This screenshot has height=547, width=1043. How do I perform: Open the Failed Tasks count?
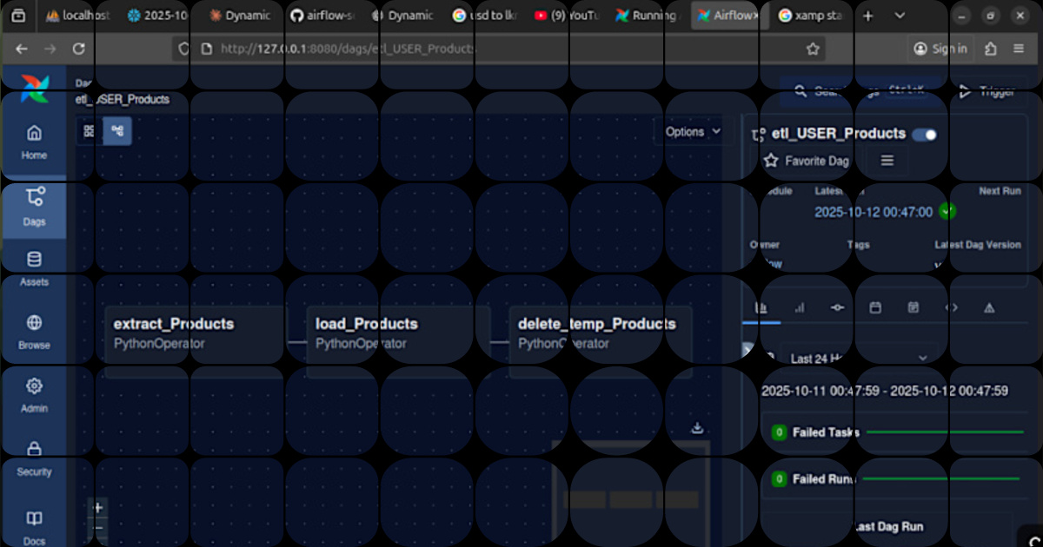pos(780,432)
